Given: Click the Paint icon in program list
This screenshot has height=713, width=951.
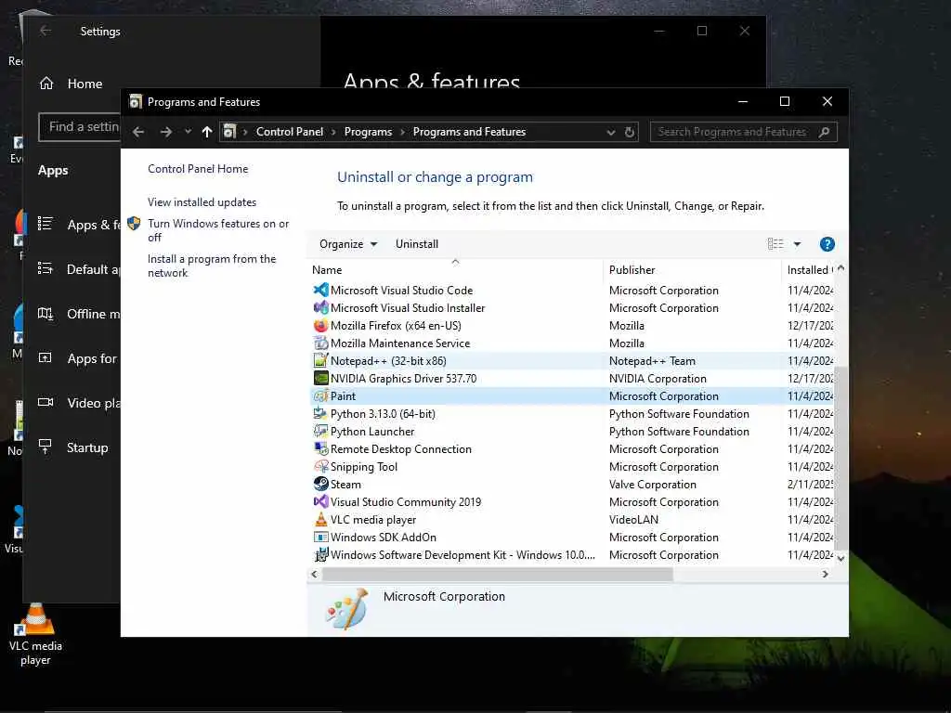Looking at the screenshot, I should tap(320, 395).
